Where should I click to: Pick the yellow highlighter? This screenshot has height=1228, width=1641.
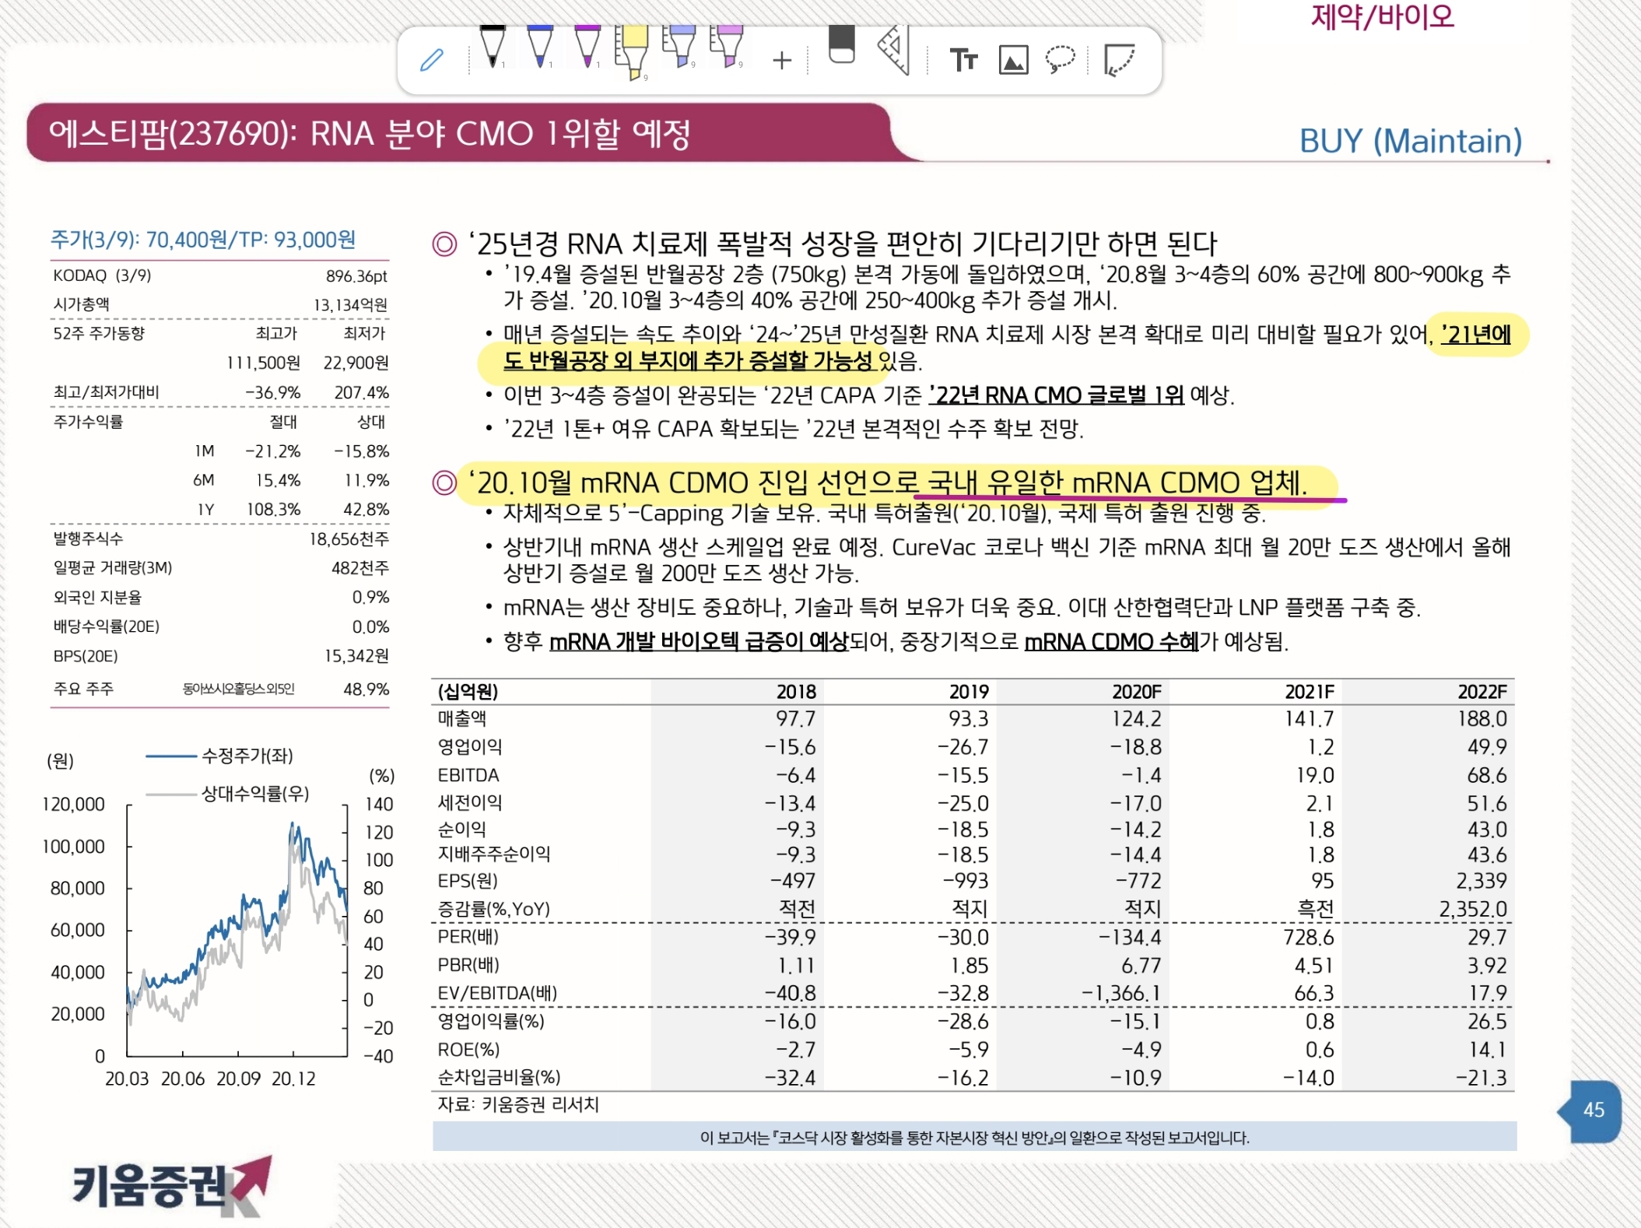[x=632, y=51]
